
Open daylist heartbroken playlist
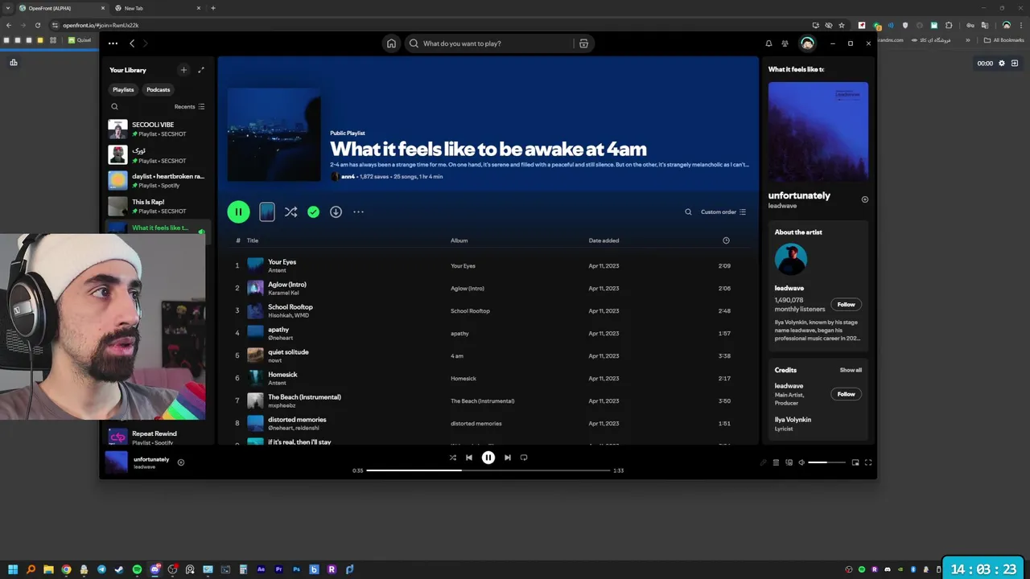coord(159,180)
